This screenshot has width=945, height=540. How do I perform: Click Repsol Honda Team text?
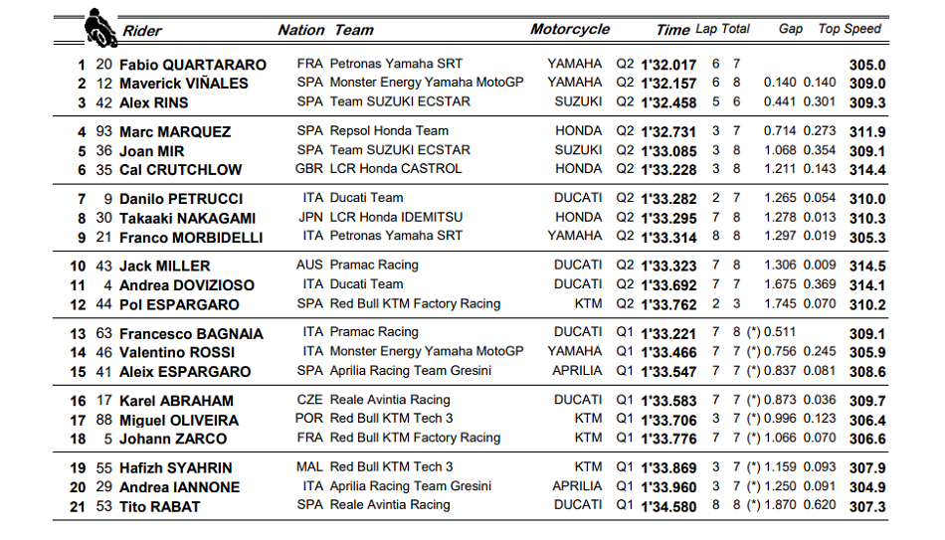[x=389, y=131]
